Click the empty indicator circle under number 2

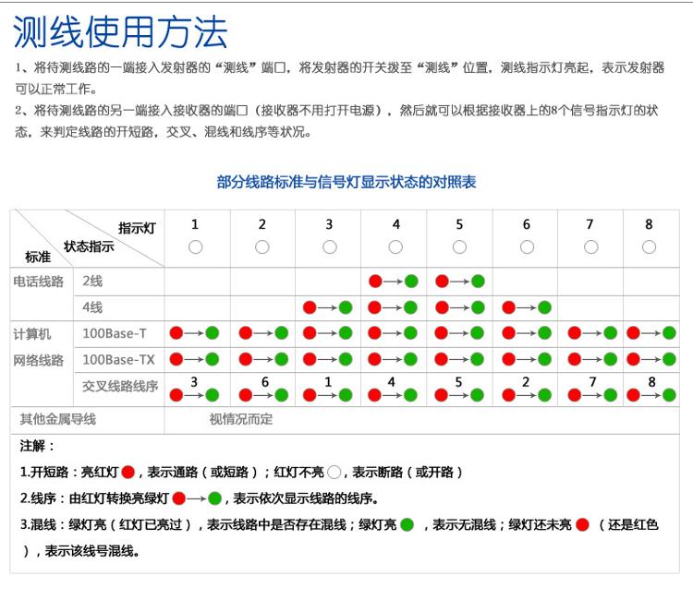point(262,246)
